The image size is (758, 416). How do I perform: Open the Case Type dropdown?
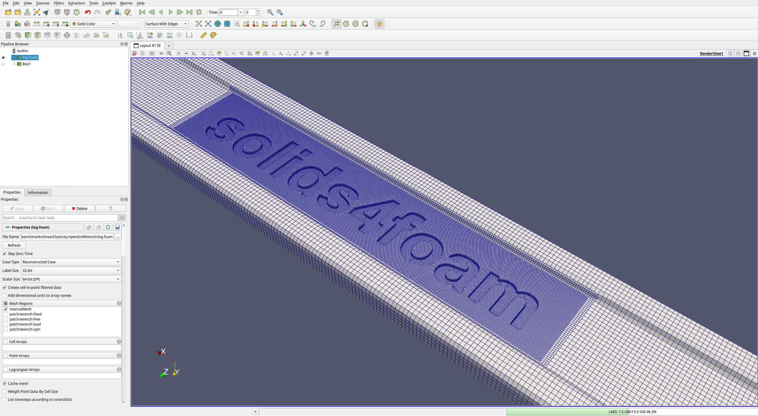pos(71,262)
